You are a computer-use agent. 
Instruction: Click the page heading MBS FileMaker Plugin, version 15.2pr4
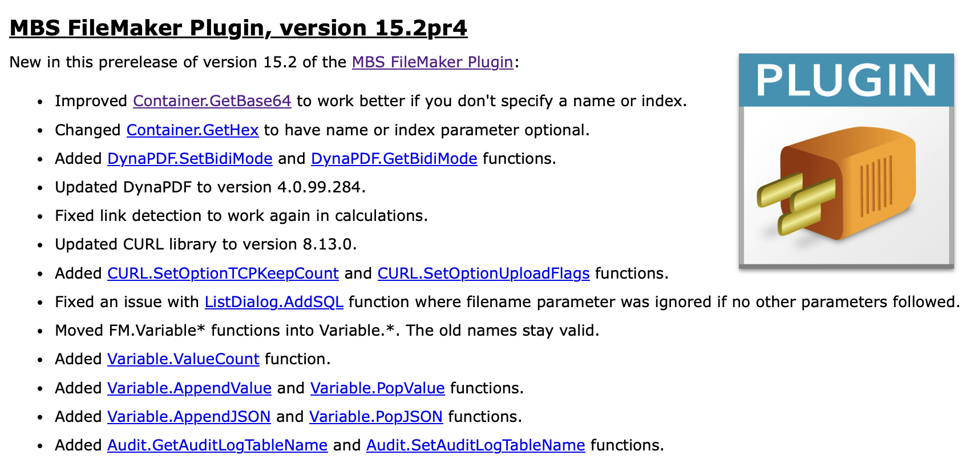point(239,27)
